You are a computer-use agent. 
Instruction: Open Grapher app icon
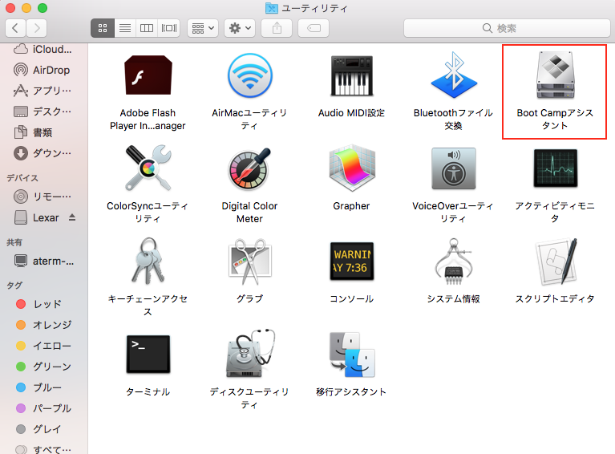pos(352,168)
